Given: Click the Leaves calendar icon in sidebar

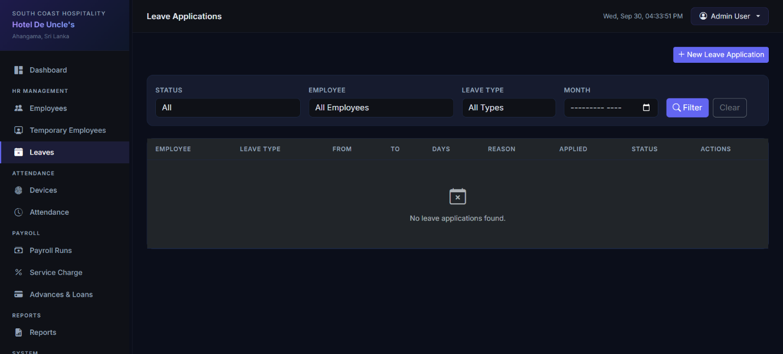Looking at the screenshot, I should pyautogui.click(x=19, y=152).
